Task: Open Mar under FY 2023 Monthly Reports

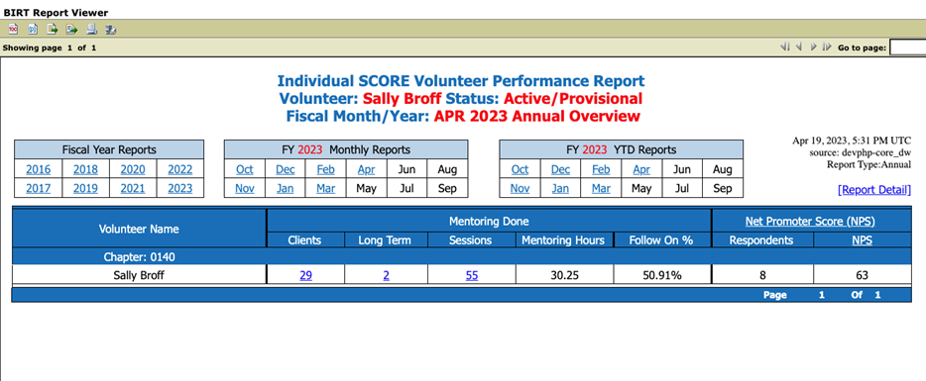Action: 326,189
